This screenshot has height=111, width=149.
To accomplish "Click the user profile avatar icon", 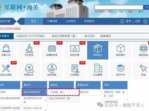I will tap(145, 21).
